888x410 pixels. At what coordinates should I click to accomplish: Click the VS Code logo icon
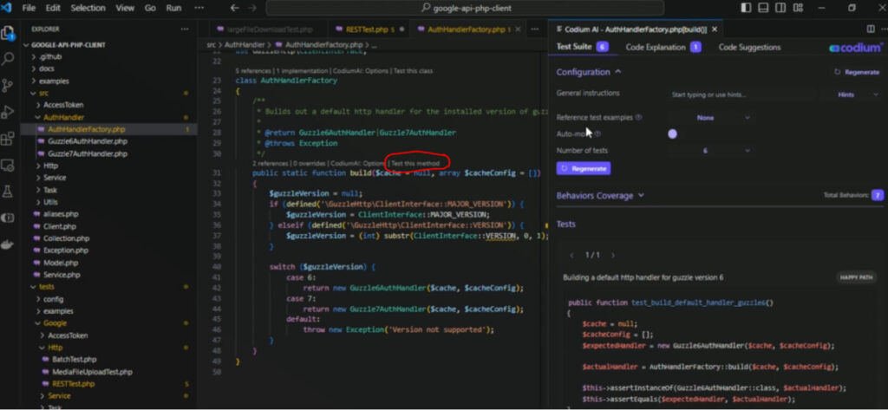coord(7,8)
